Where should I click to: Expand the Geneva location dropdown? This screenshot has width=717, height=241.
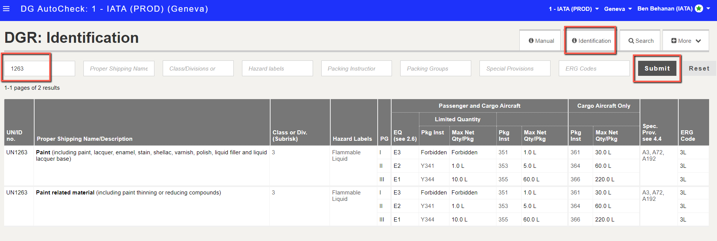(618, 9)
